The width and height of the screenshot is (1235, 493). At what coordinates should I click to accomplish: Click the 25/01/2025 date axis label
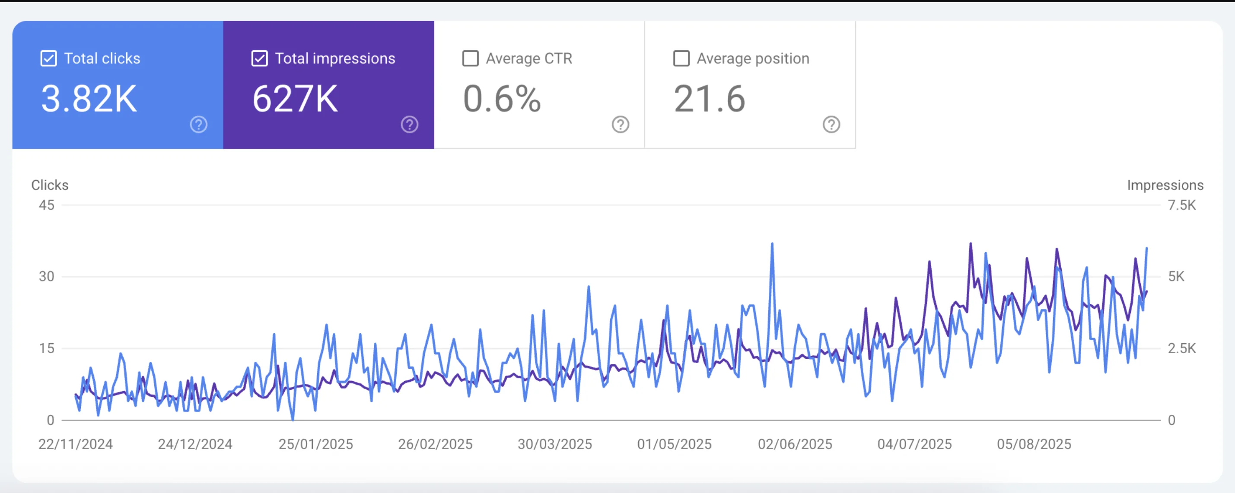(316, 444)
